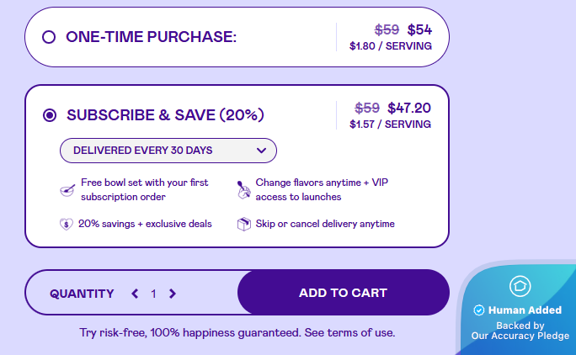Click the One-Time Purchase $54 price
The width and height of the screenshot is (576, 355).
coord(419,29)
